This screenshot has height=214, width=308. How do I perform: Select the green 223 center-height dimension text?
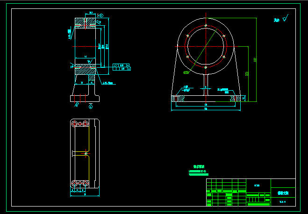click(247, 74)
